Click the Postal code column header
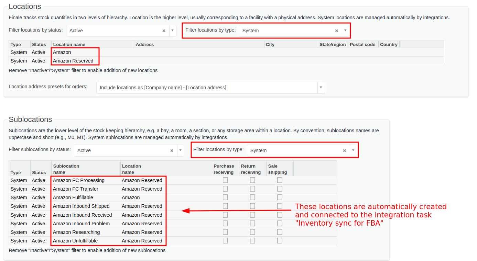Viewport: 477px width, 261px height. [x=363, y=44]
